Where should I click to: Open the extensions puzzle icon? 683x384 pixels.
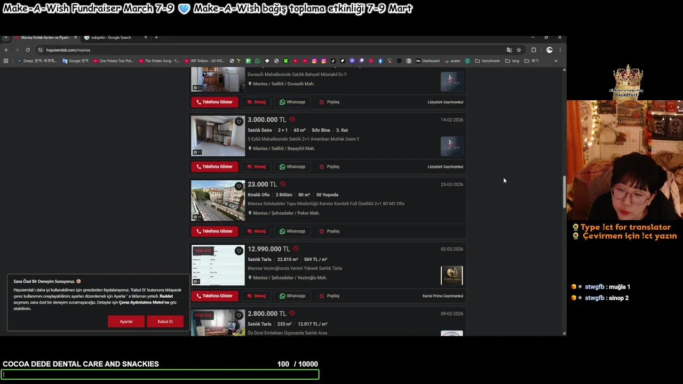[534, 50]
